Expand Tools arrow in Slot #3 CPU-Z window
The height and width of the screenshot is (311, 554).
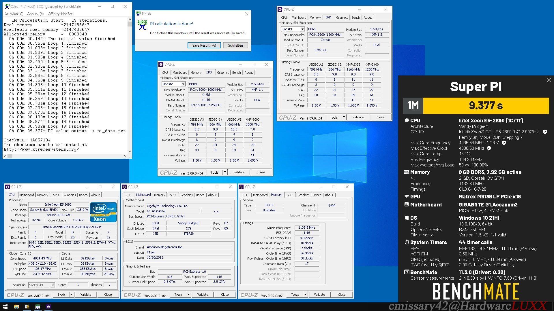click(344, 117)
